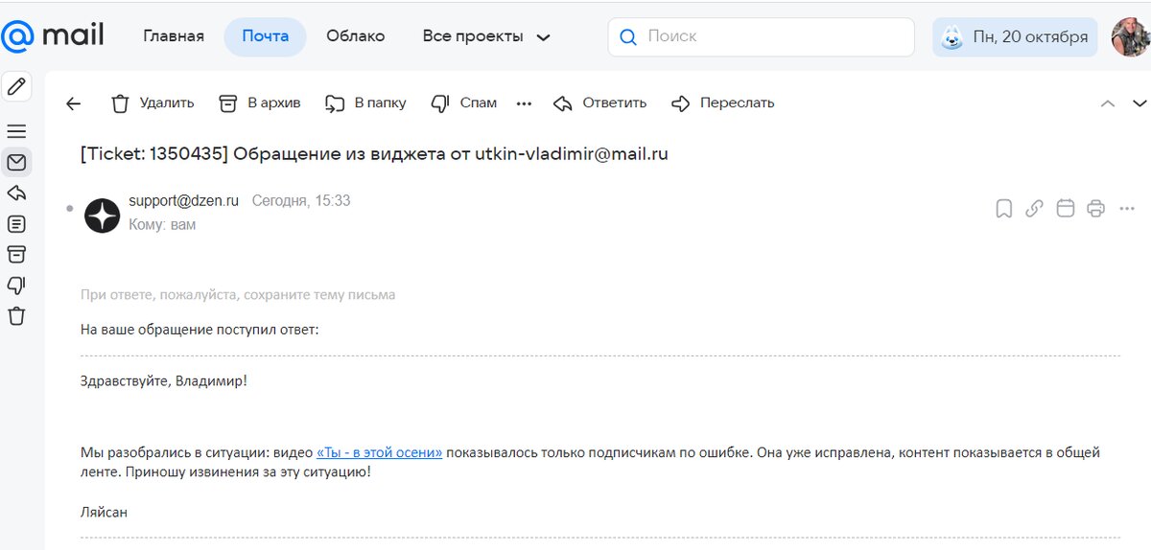
Task: Print the letter with printer icon
Action: 1095,209
